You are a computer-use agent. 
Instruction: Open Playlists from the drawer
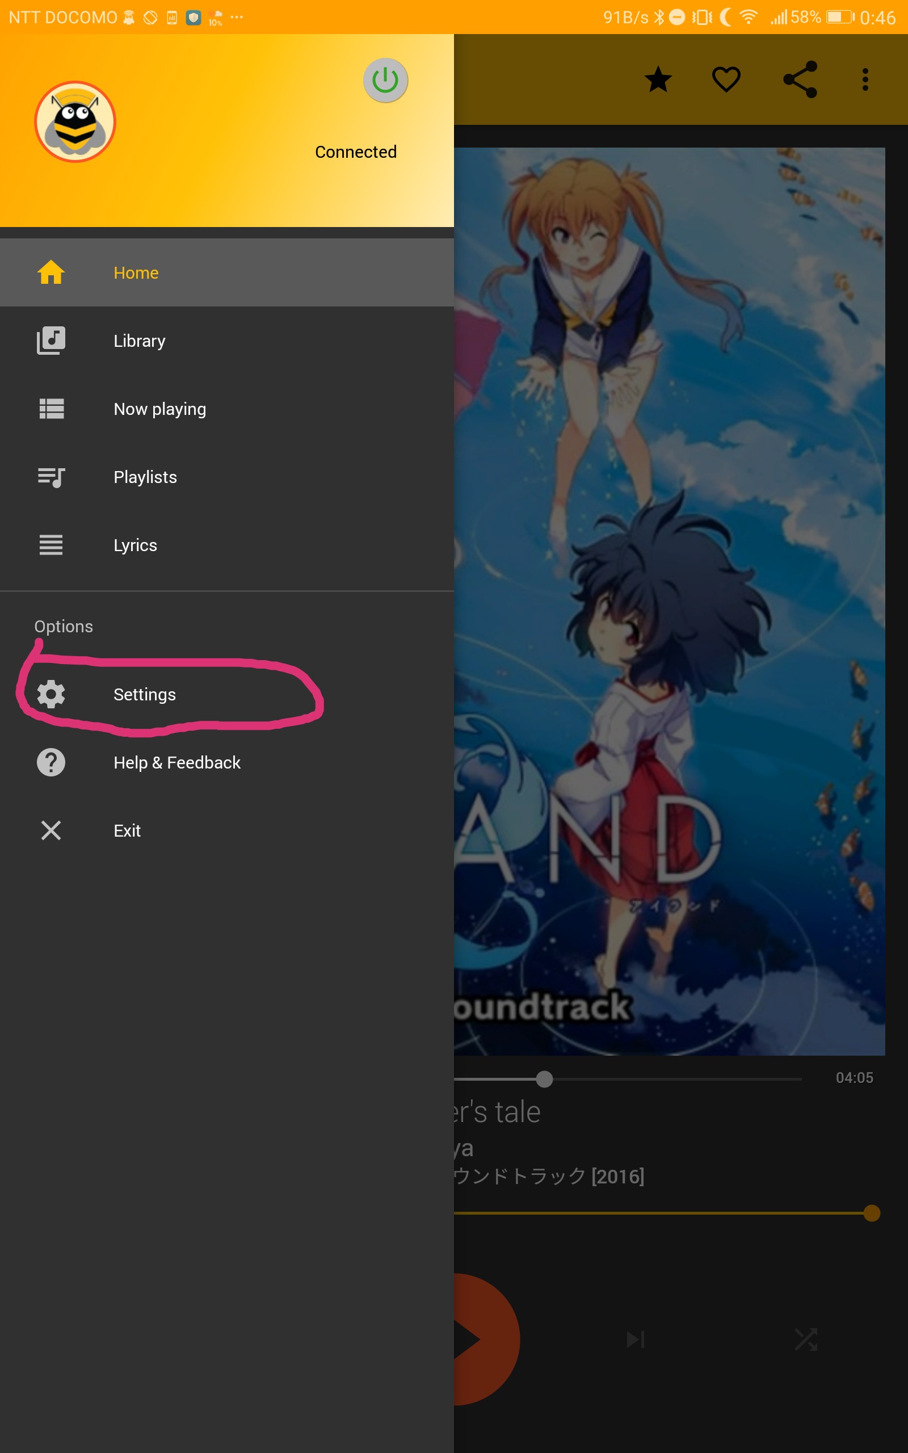(x=227, y=477)
